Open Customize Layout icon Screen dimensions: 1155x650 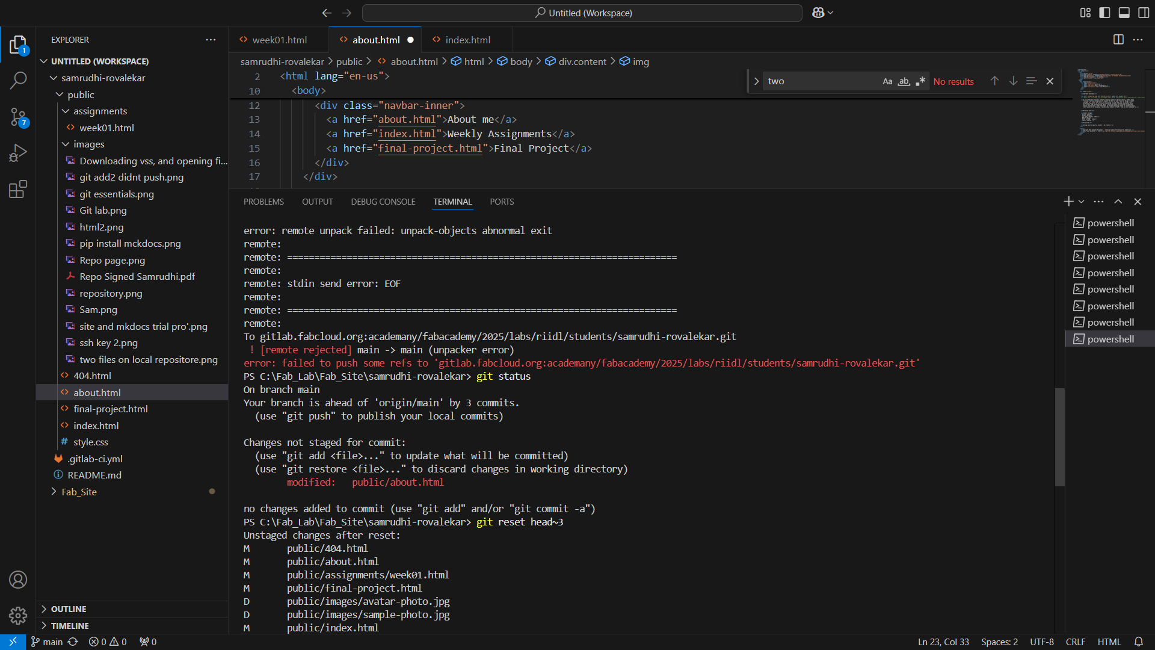[x=1085, y=13]
